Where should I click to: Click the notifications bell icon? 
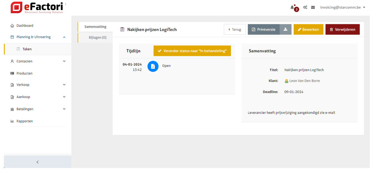(292, 8)
